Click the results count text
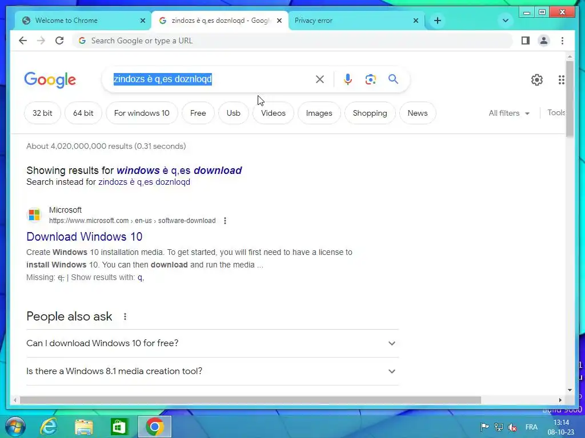The width and height of the screenshot is (585, 438). coord(106,146)
